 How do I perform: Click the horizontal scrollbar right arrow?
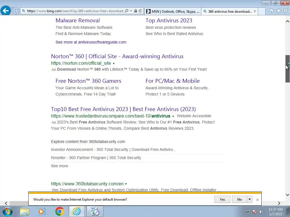[279, 203]
